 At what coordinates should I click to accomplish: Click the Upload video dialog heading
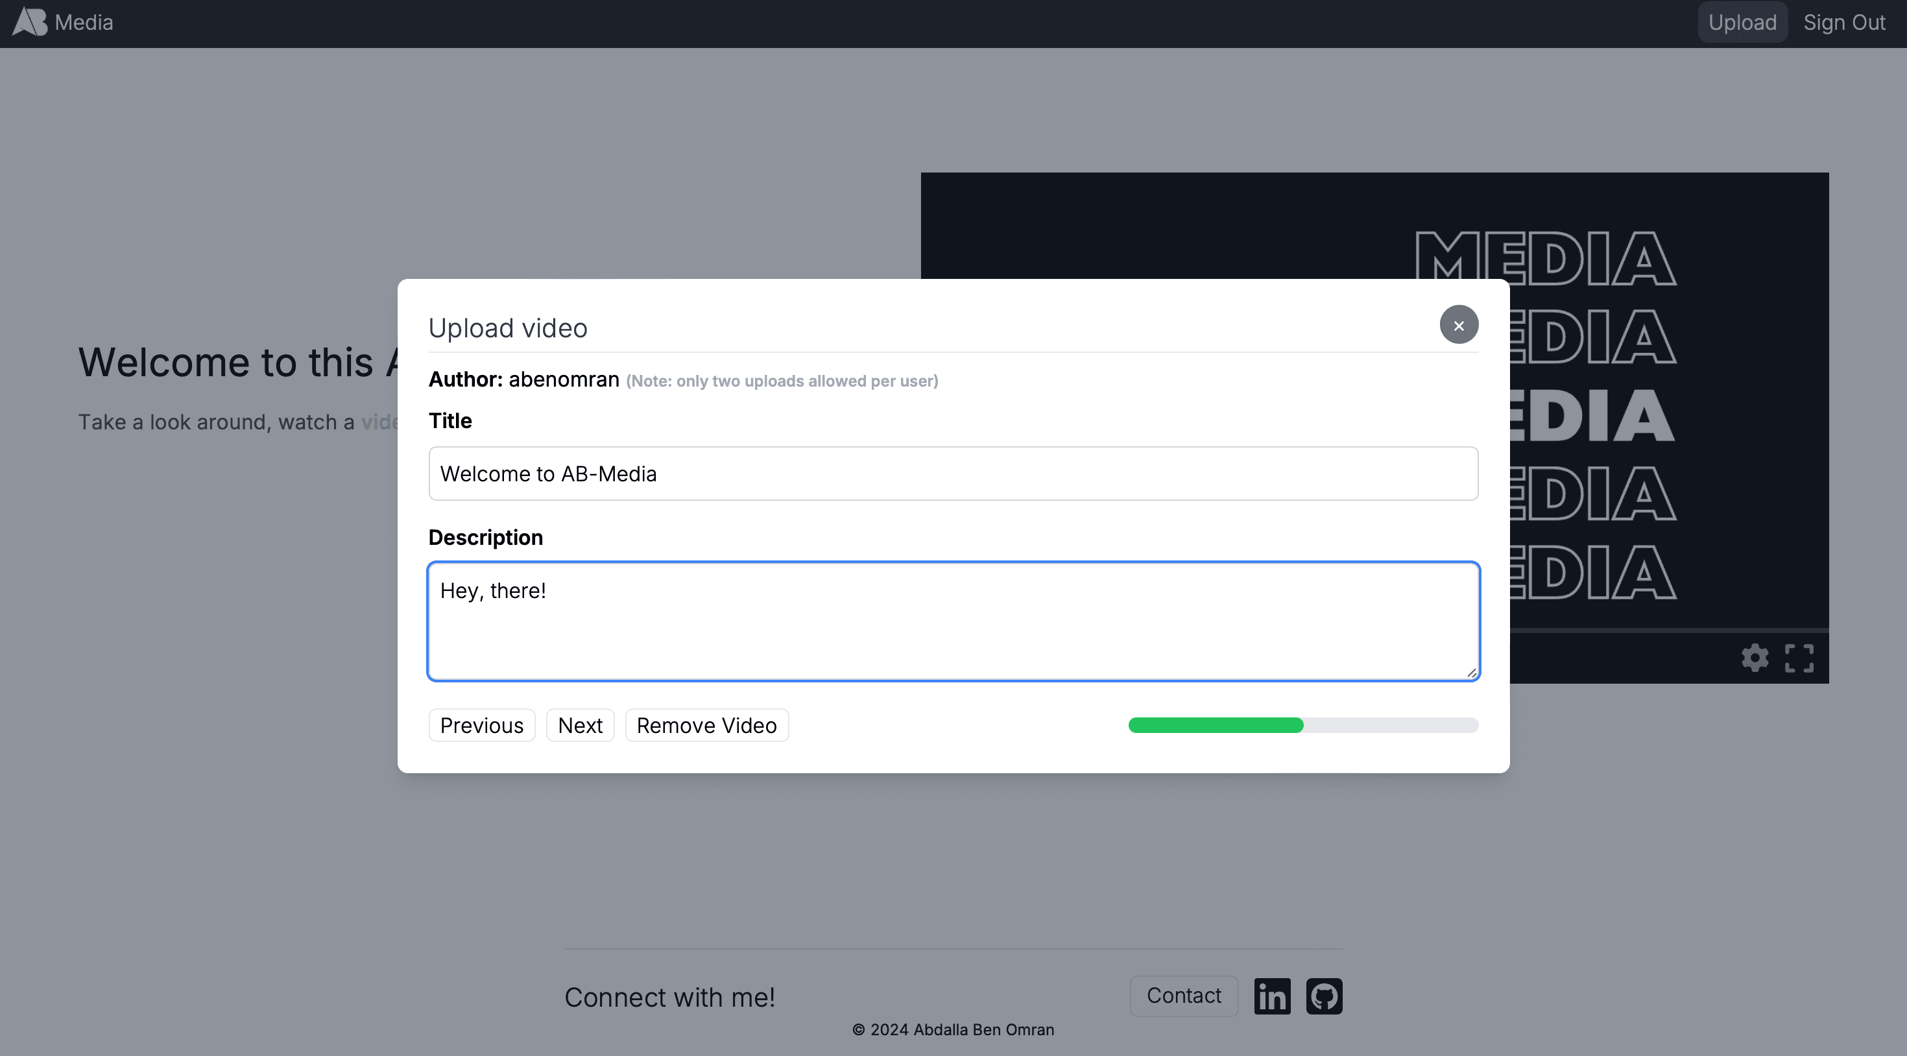508,328
